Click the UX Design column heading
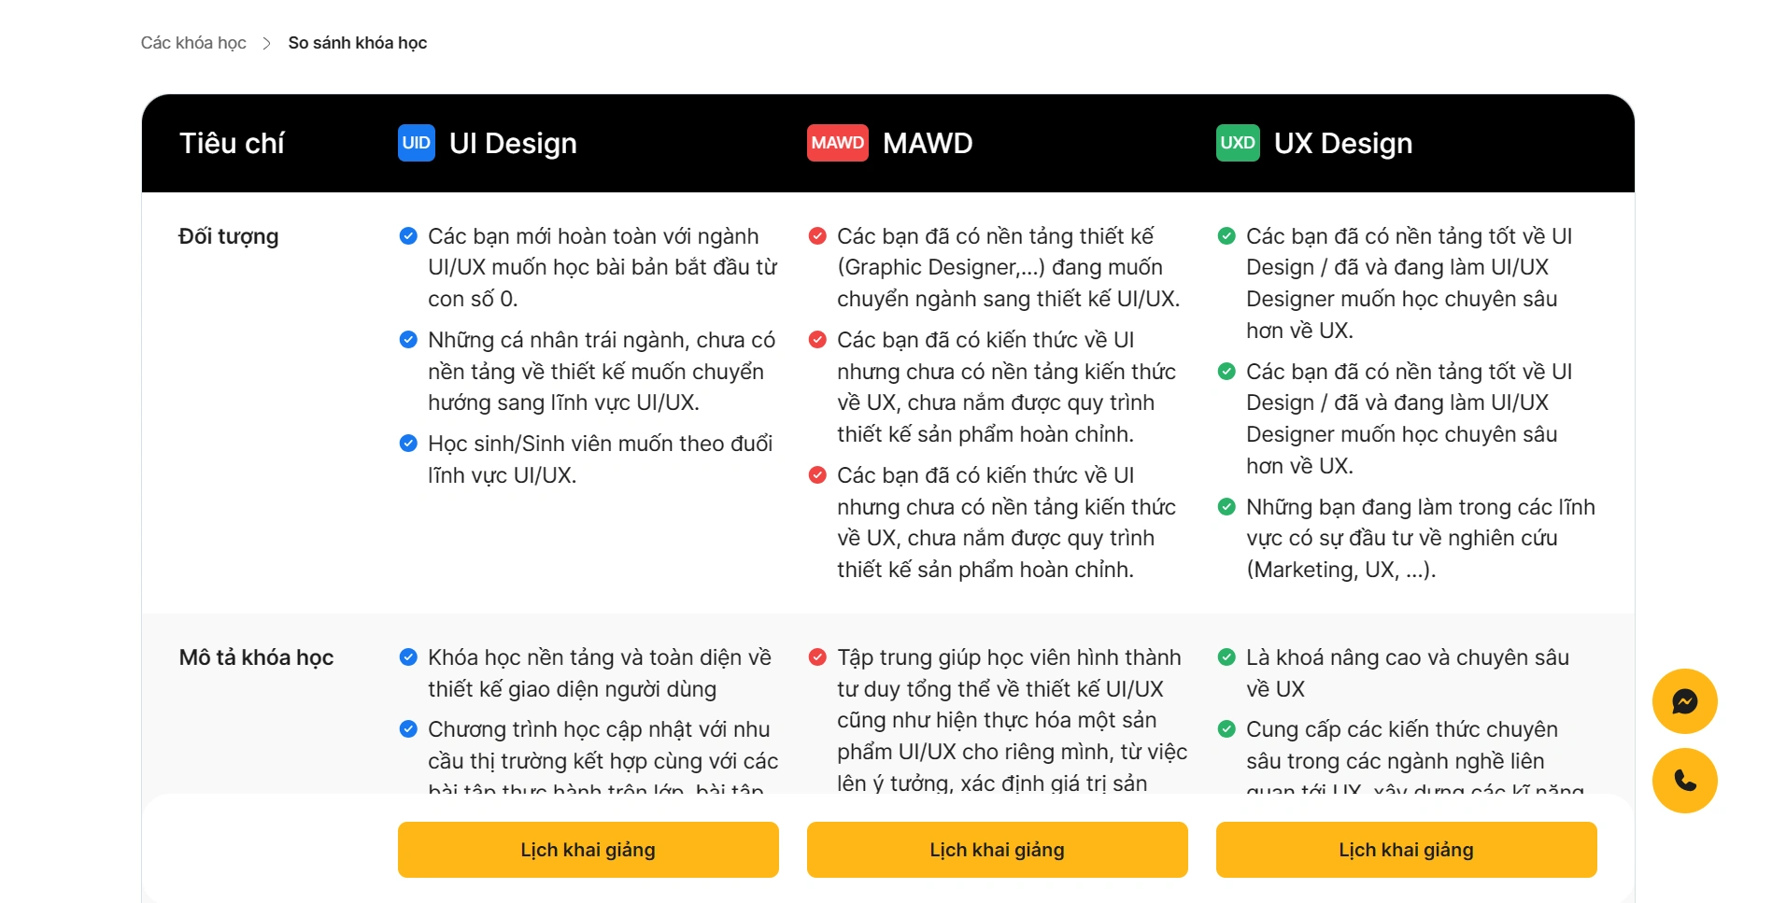The height and width of the screenshot is (903, 1772). pyautogui.click(x=1343, y=143)
